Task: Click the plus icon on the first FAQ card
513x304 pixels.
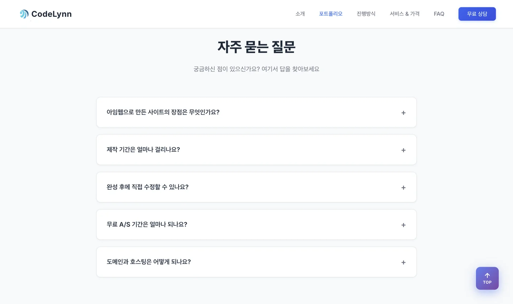Action: pyautogui.click(x=403, y=113)
